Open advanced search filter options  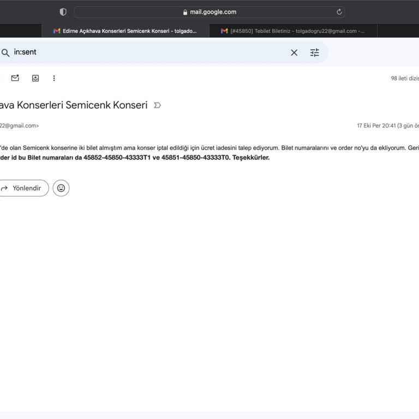point(315,52)
